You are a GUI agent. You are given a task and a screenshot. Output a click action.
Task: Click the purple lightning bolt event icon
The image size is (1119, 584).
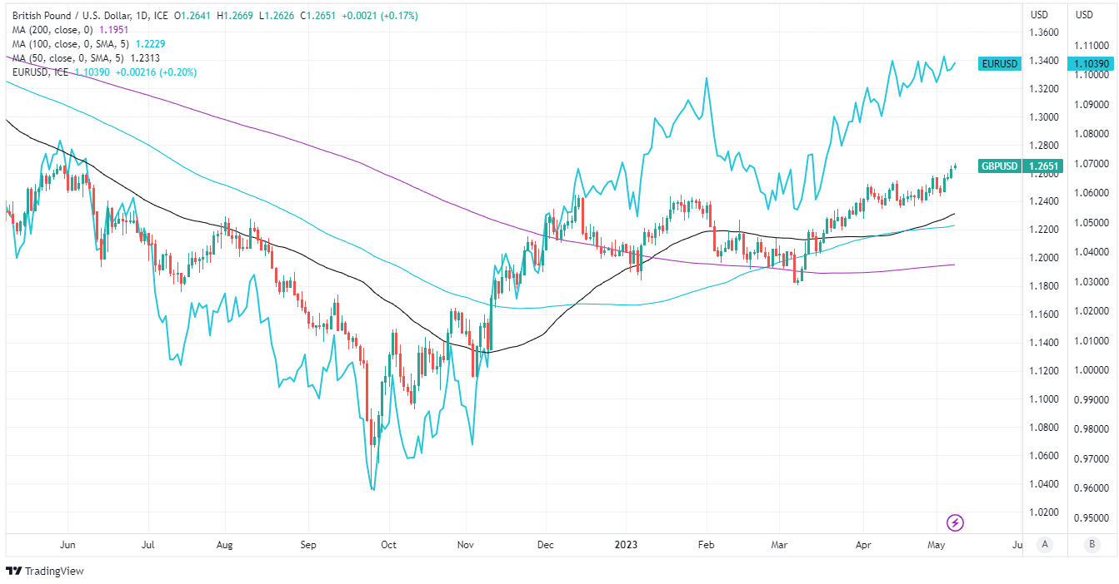click(956, 522)
